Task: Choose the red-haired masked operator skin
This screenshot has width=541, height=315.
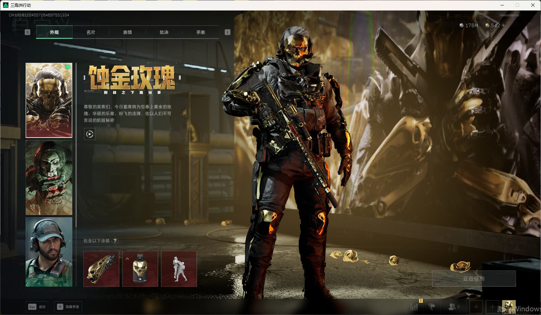Action: 49,177
